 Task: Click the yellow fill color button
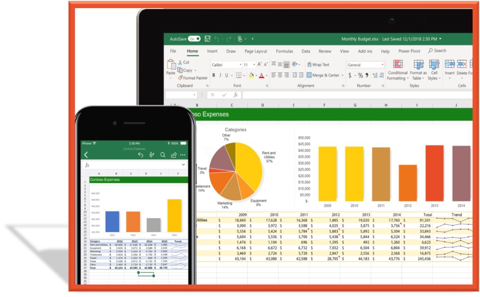[251, 75]
